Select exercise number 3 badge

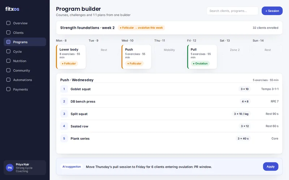coord(64,114)
